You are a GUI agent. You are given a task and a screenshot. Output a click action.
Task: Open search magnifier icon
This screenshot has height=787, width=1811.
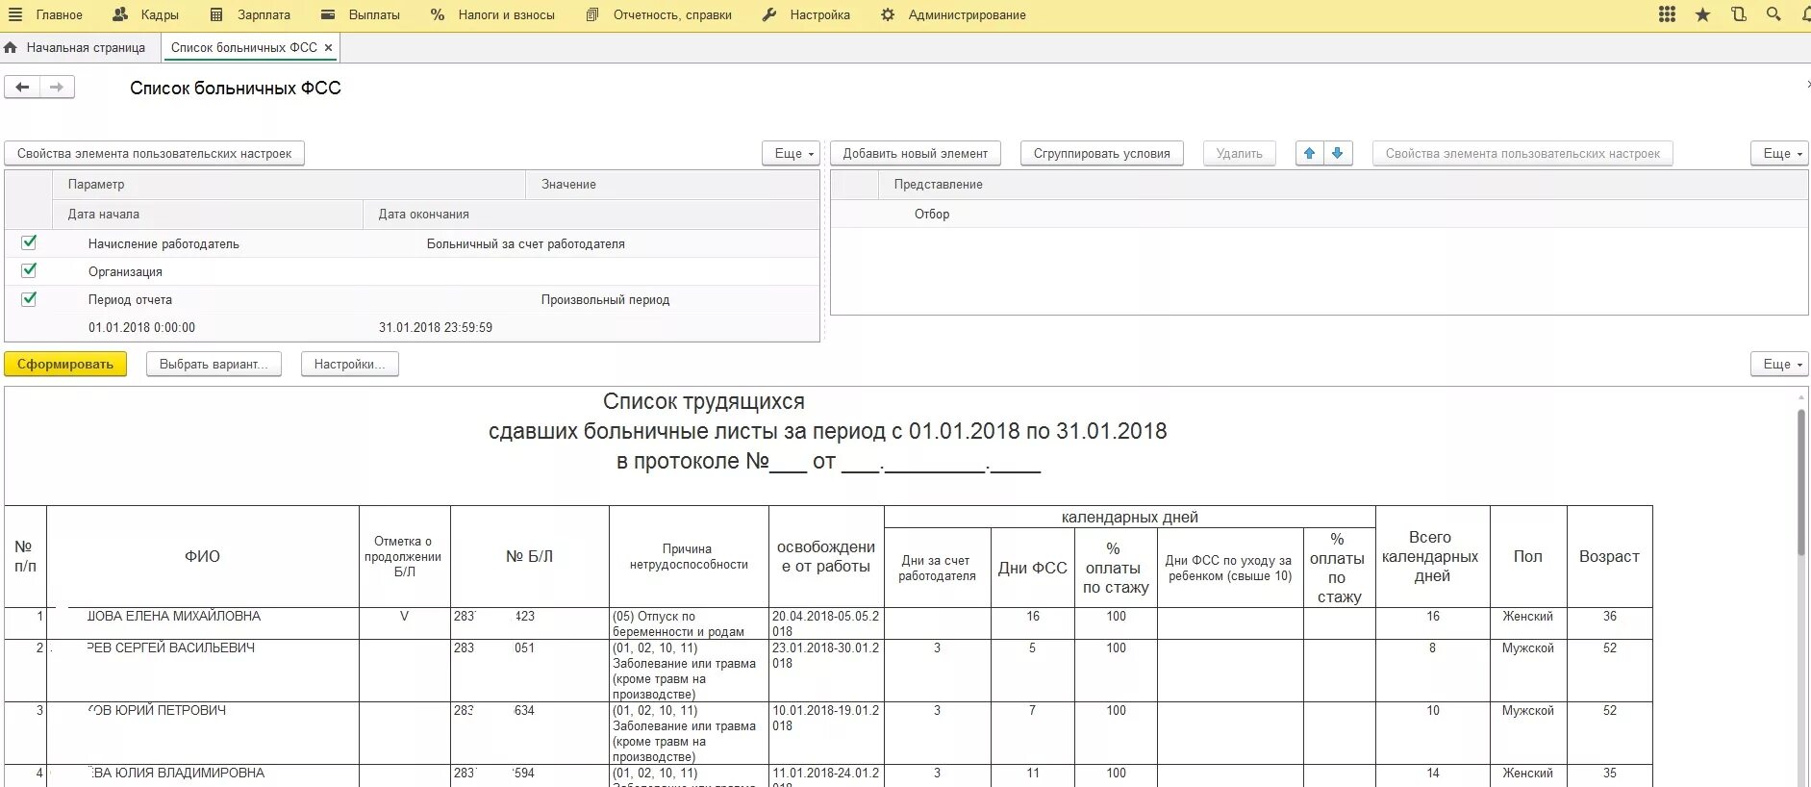1773,14
